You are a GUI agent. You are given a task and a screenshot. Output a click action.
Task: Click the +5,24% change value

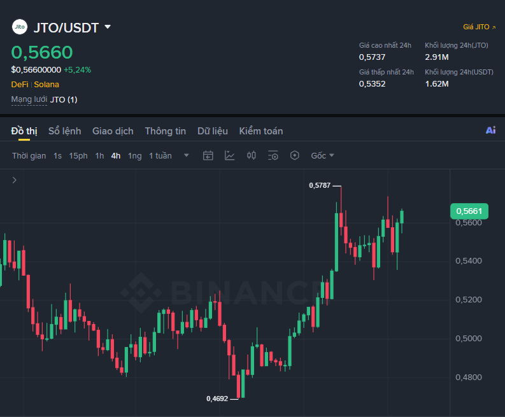click(77, 70)
